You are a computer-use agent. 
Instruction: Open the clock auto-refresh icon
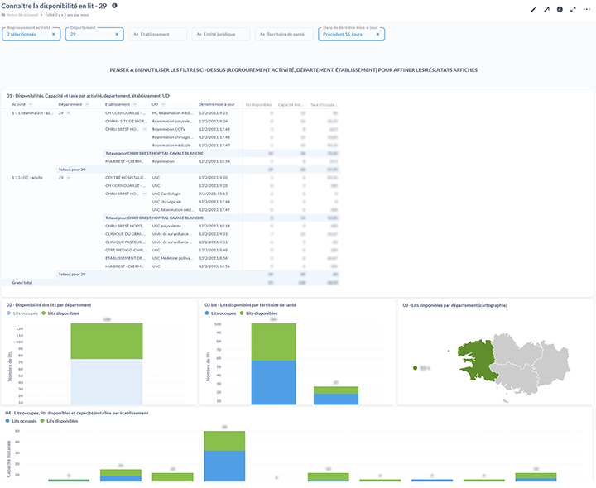[560, 9]
